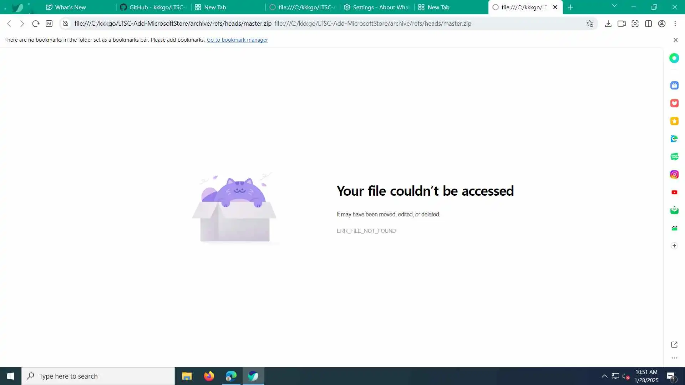685x385 pixels.
Task: Click the Whale On video meeting icon
Action: [621, 24]
